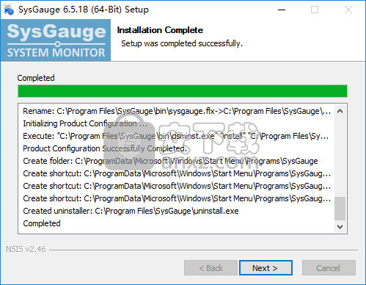Select the 'Execute: dsminst.exe' log line
This screenshot has height=285, width=366.
coord(176,136)
